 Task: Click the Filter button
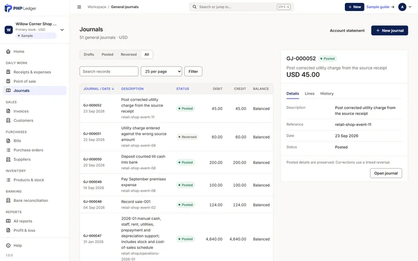pyautogui.click(x=193, y=71)
